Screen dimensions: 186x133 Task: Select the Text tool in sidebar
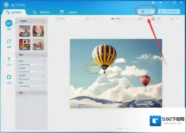[9, 60]
